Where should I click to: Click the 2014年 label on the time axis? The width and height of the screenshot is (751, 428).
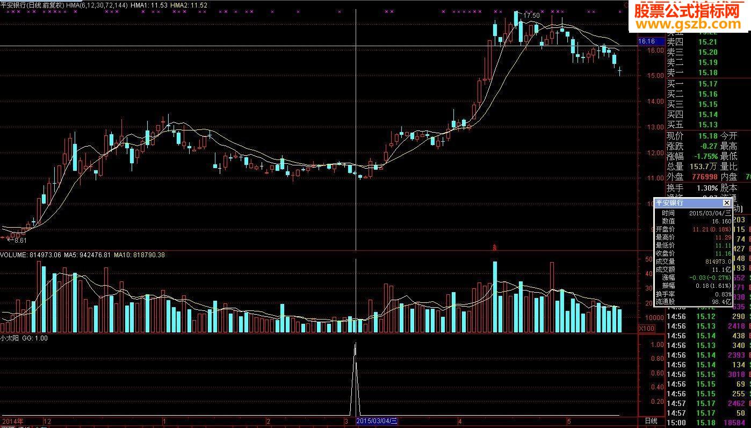[12, 421]
